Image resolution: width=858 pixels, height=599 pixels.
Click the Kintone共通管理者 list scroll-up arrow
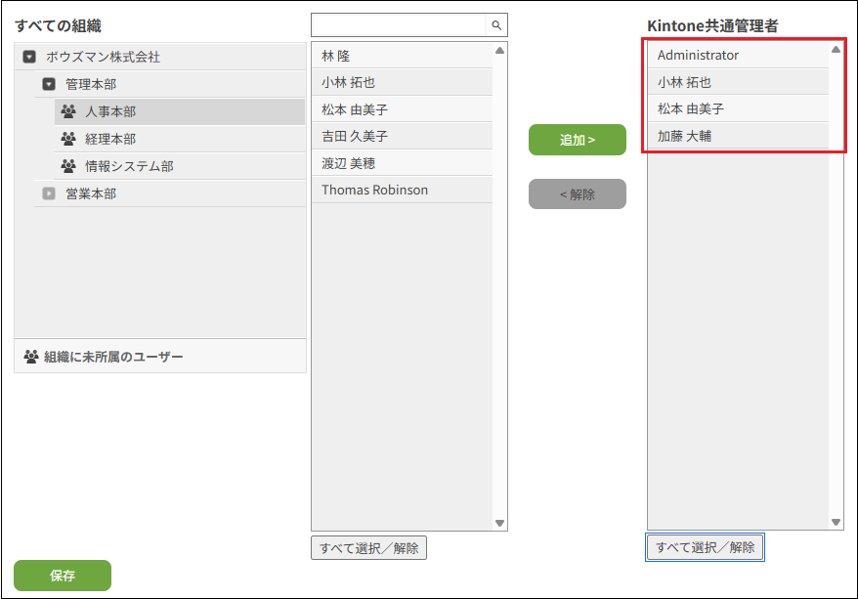point(836,50)
